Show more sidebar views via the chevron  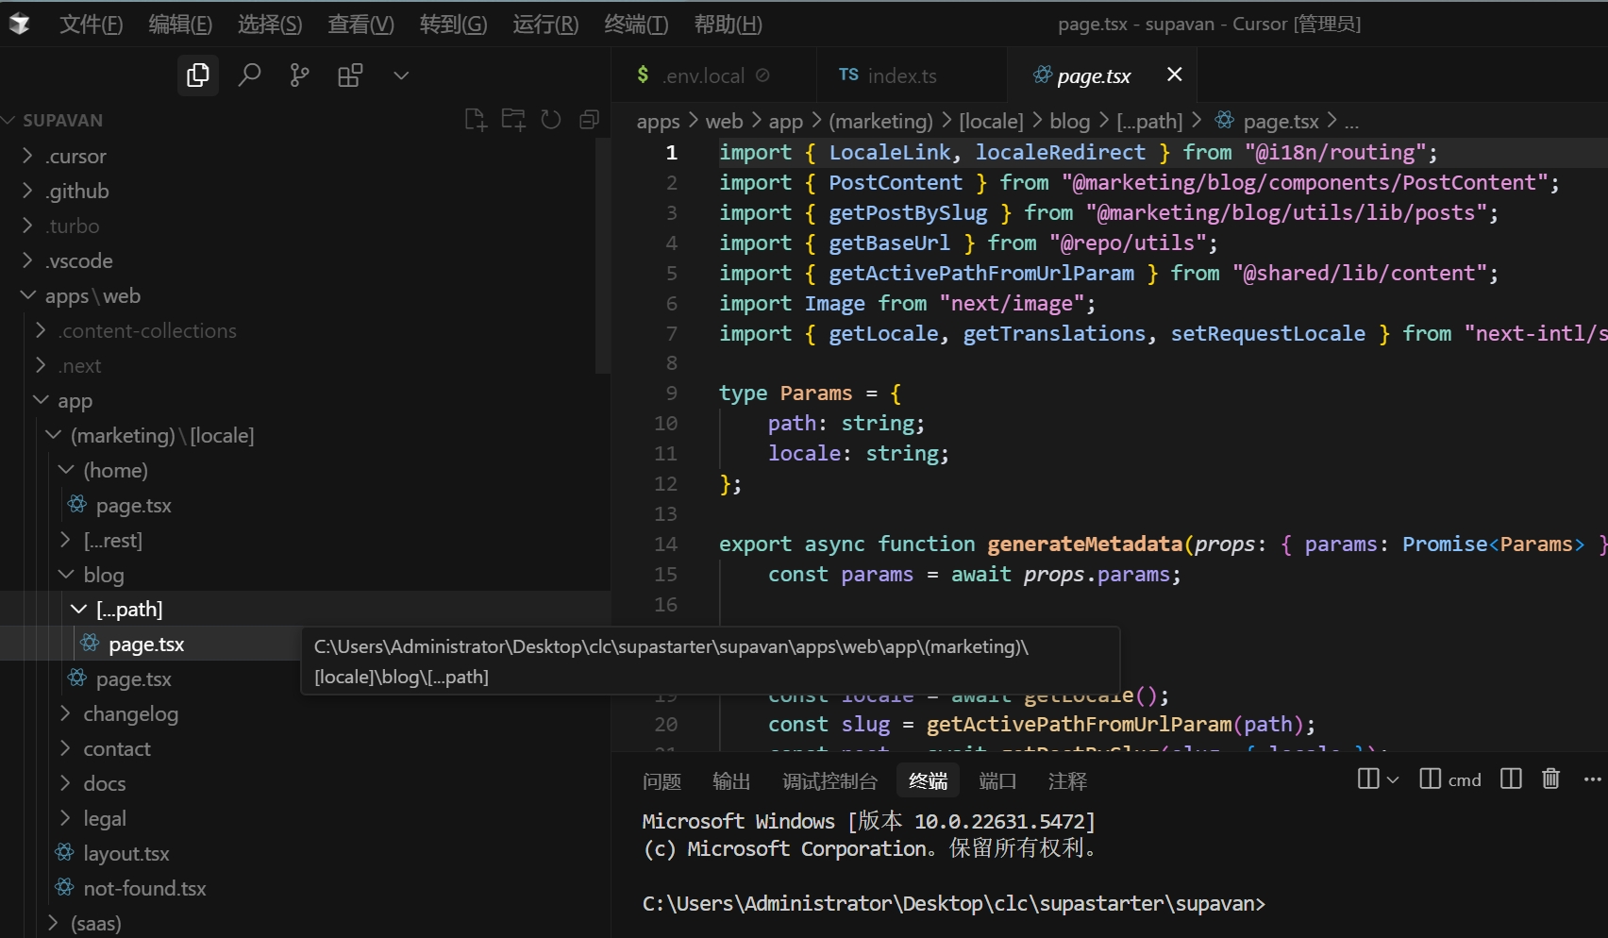pos(401,75)
